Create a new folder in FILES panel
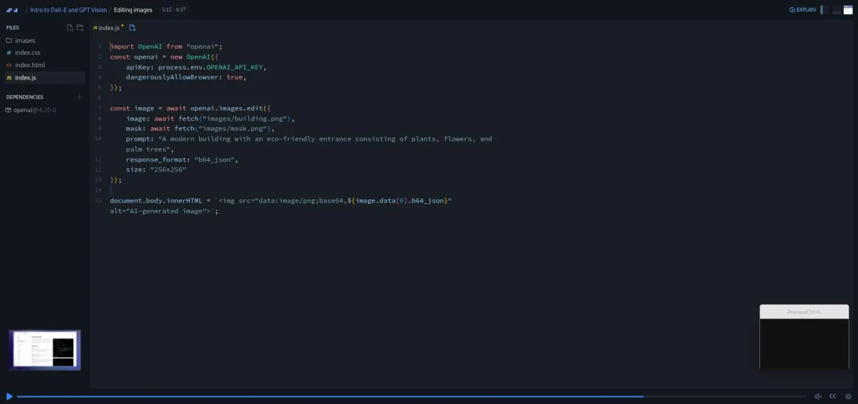Screen dimensions: 858x404 tap(80, 28)
